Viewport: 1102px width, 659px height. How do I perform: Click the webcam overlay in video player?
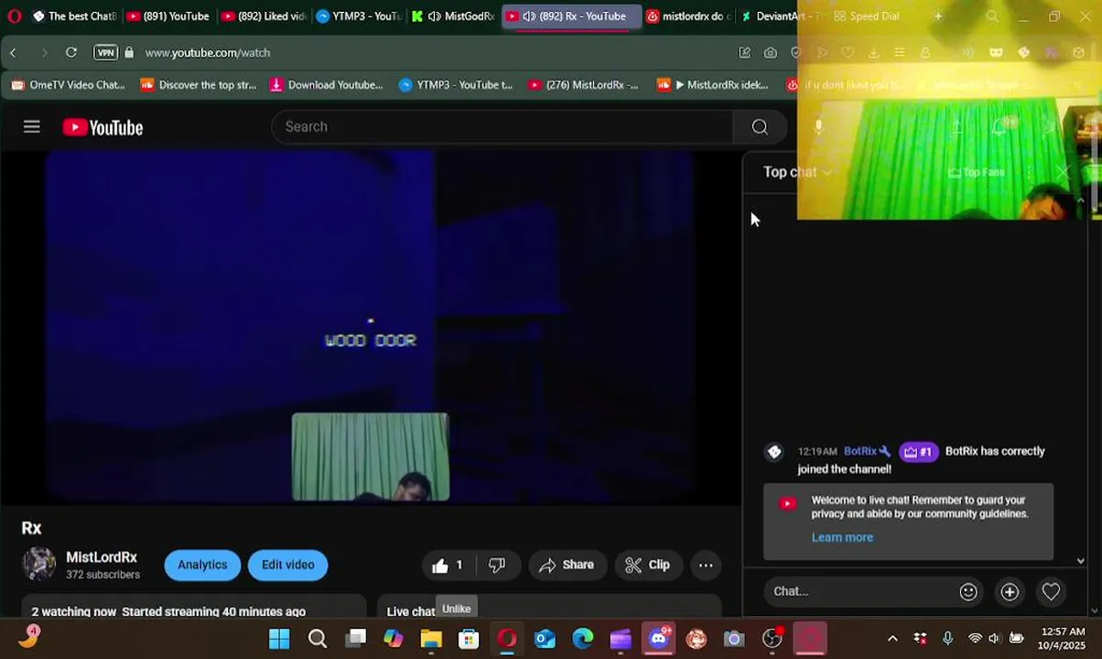click(x=371, y=457)
